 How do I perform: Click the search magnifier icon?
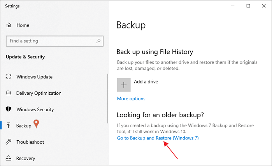[98, 41]
